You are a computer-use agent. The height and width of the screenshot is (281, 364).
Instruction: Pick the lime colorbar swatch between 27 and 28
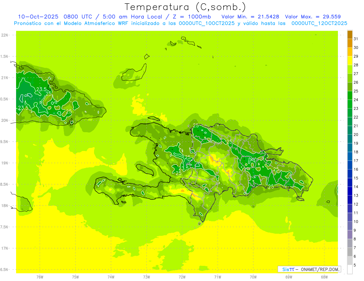pyautogui.click(x=350, y=69)
